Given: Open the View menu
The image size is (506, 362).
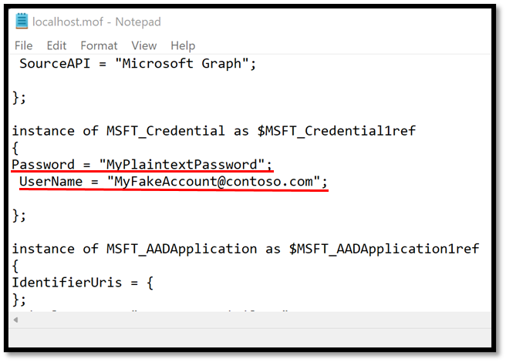Looking at the screenshot, I should tap(144, 45).
